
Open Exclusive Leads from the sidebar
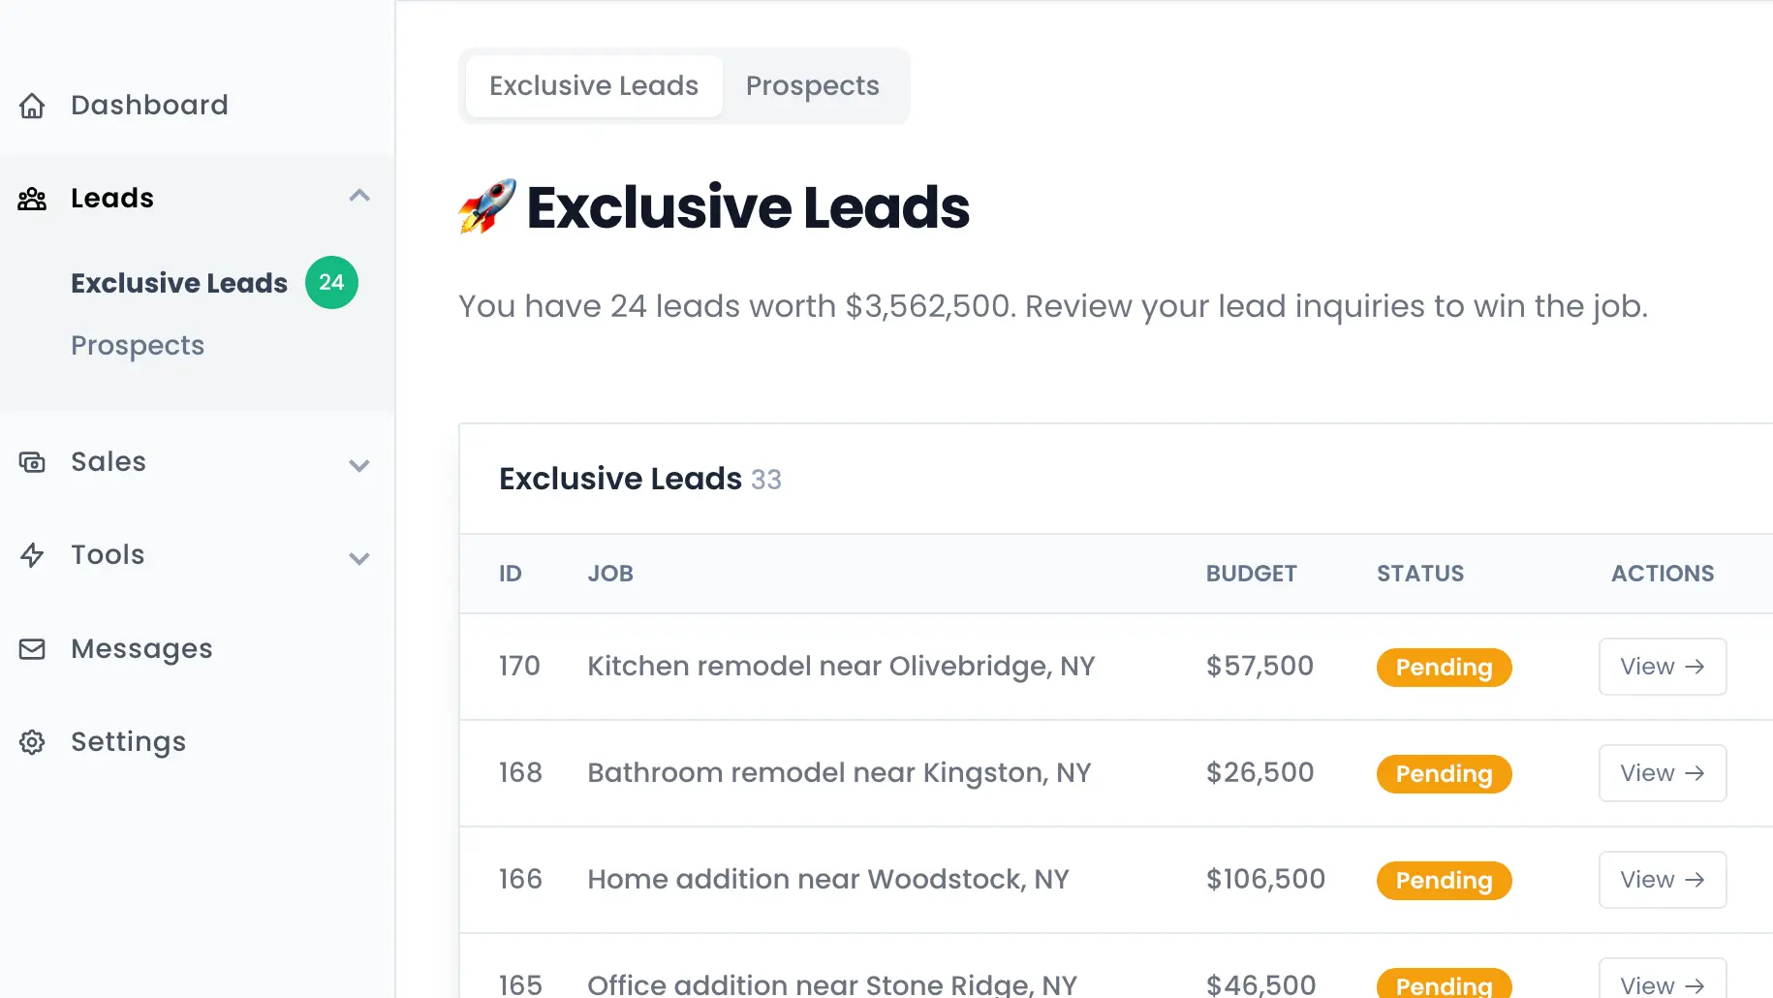(x=178, y=282)
